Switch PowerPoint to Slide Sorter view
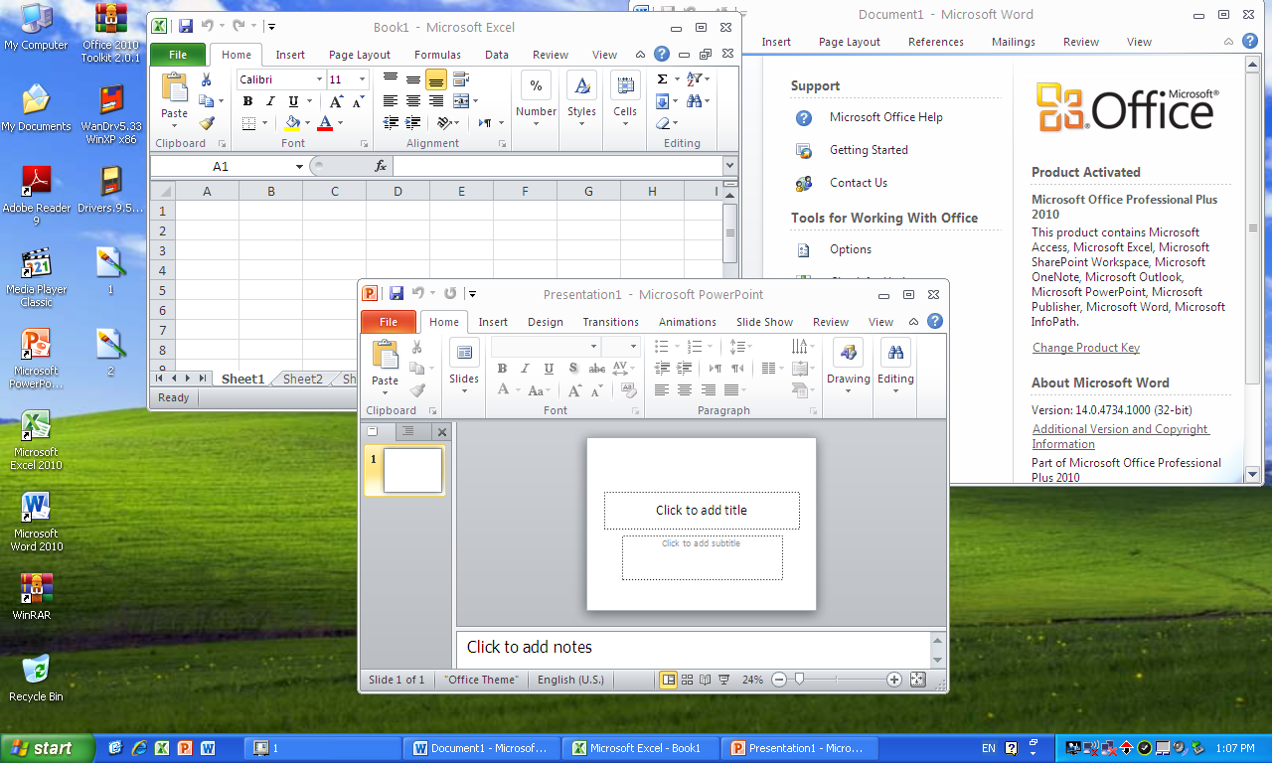Image resolution: width=1272 pixels, height=763 pixels. pos(687,680)
